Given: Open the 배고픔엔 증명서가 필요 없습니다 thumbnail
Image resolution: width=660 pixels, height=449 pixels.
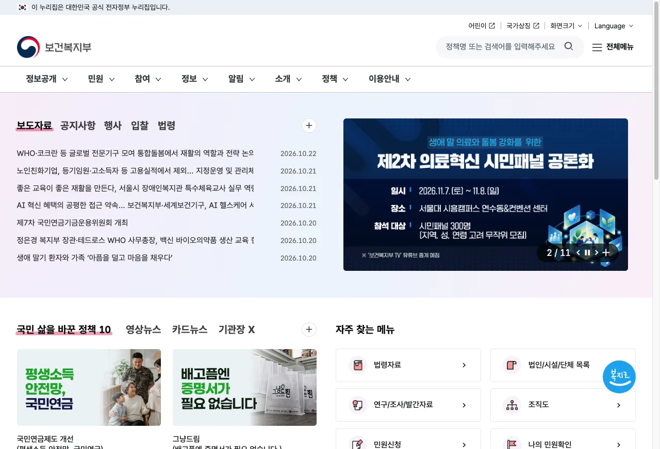Looking at the screenshot, I should [x=244, y=387].
